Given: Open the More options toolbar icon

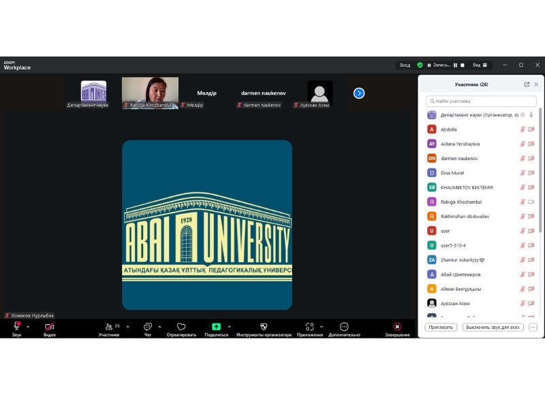Looking at the screenshot, I should [x=344, y=327].
